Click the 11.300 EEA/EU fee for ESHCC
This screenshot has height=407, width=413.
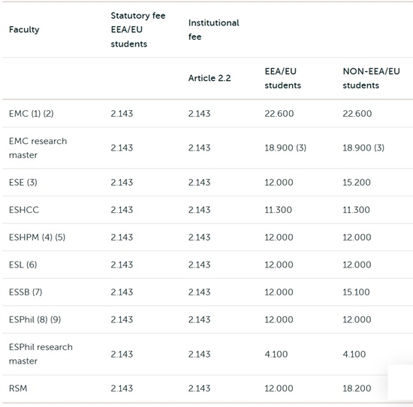pos(278,210)
